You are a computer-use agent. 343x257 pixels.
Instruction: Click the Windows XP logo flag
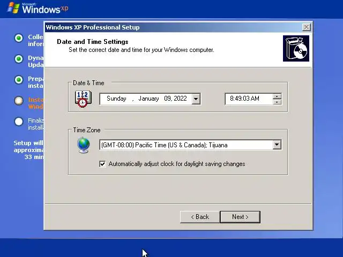(13, 8)
